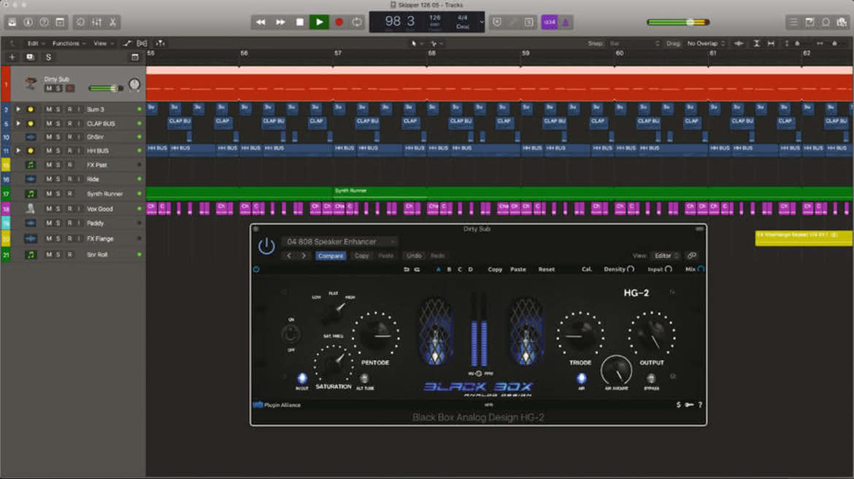Click the red Record button

click(339, 23)
